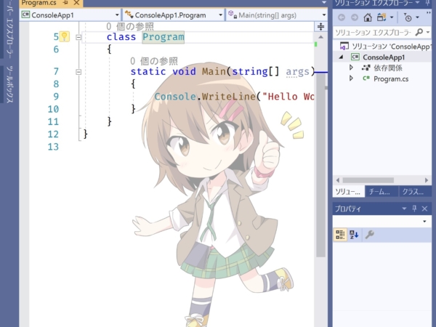Screen dimensions: 436x327
Task: Click the alphabetical sort icon in Properties
Action: click(354, 235)
